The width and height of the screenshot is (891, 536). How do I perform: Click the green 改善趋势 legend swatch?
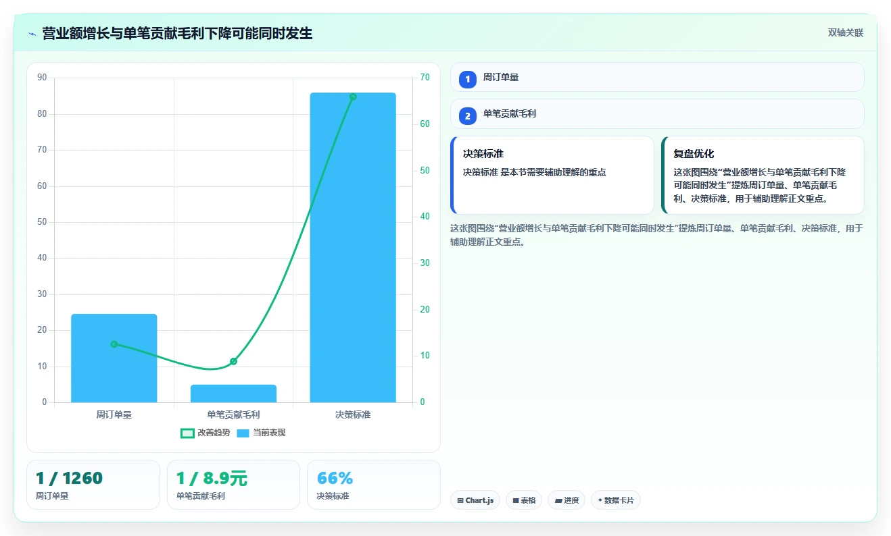click(x=187, y=433)
